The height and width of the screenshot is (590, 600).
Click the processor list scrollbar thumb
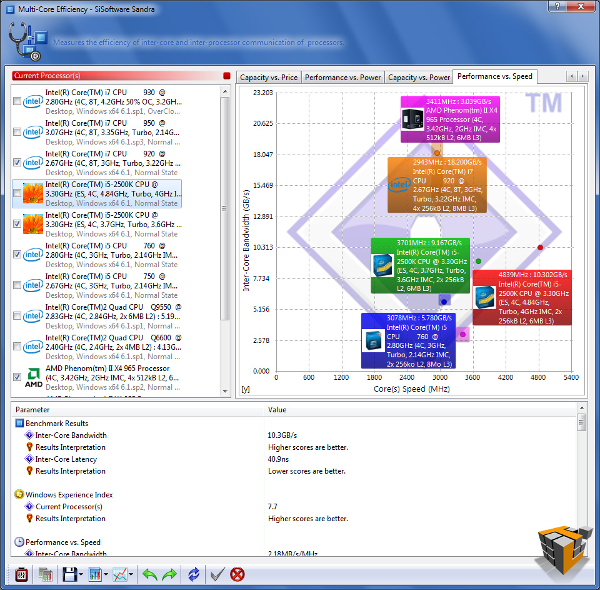tap(225, 208)
